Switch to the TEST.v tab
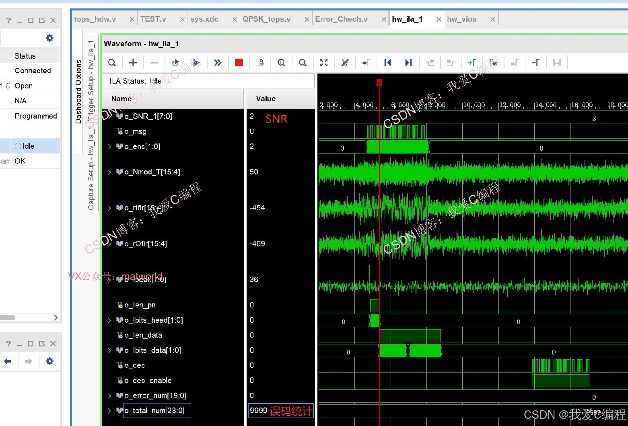628x426 pixels. [153, 19]
